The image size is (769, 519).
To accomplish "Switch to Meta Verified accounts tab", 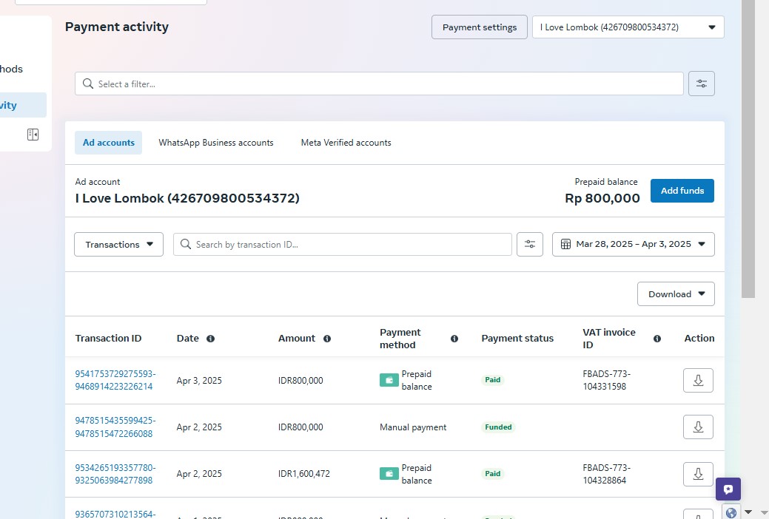I will click(346, 143).
